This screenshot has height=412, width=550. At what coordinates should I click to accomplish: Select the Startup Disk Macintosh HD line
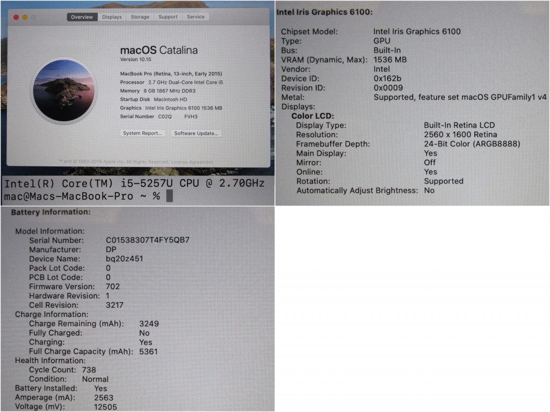pos(154,99)
